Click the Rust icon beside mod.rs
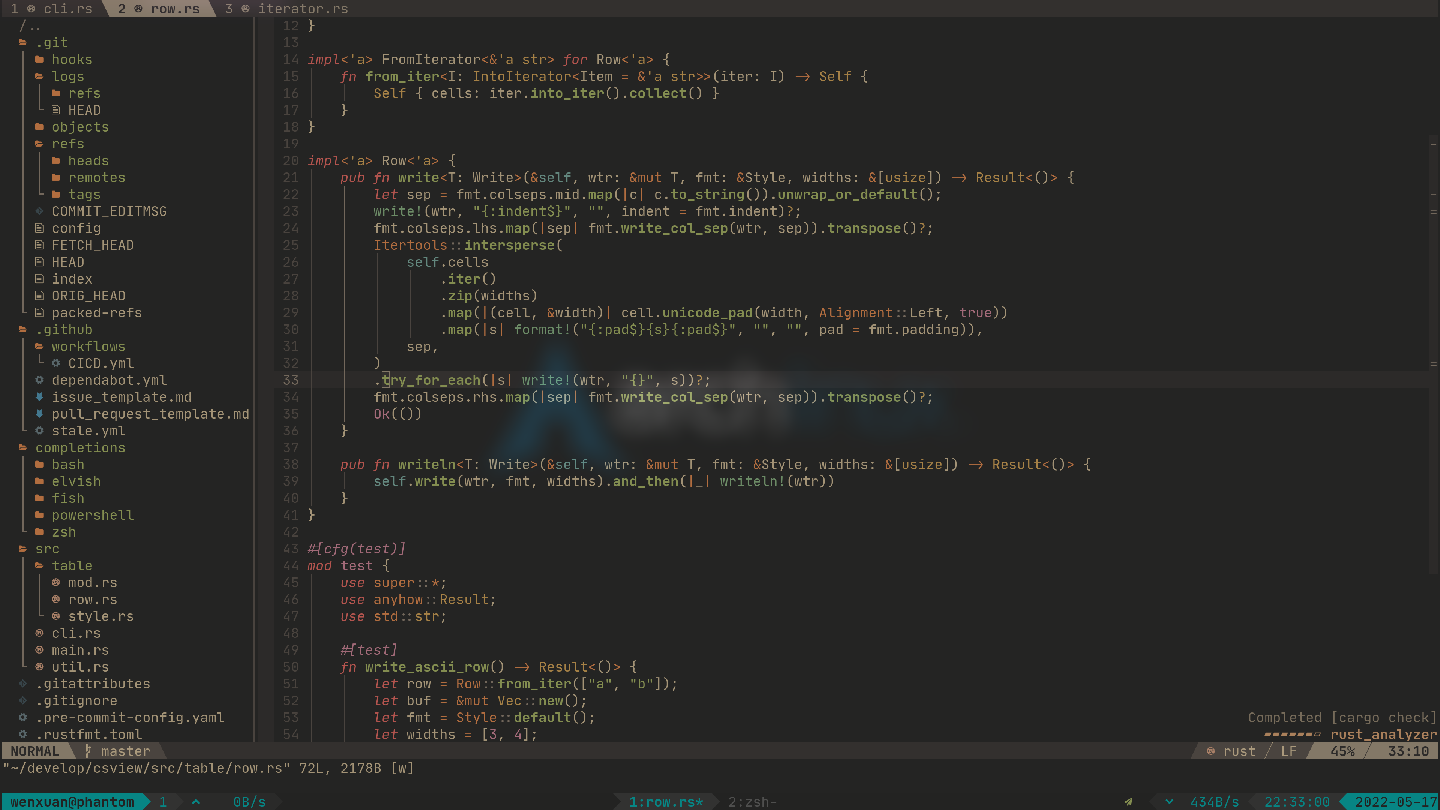 (56, 582)
